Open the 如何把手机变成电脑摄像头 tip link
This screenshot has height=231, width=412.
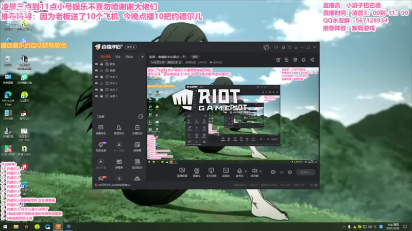[114, 185]
